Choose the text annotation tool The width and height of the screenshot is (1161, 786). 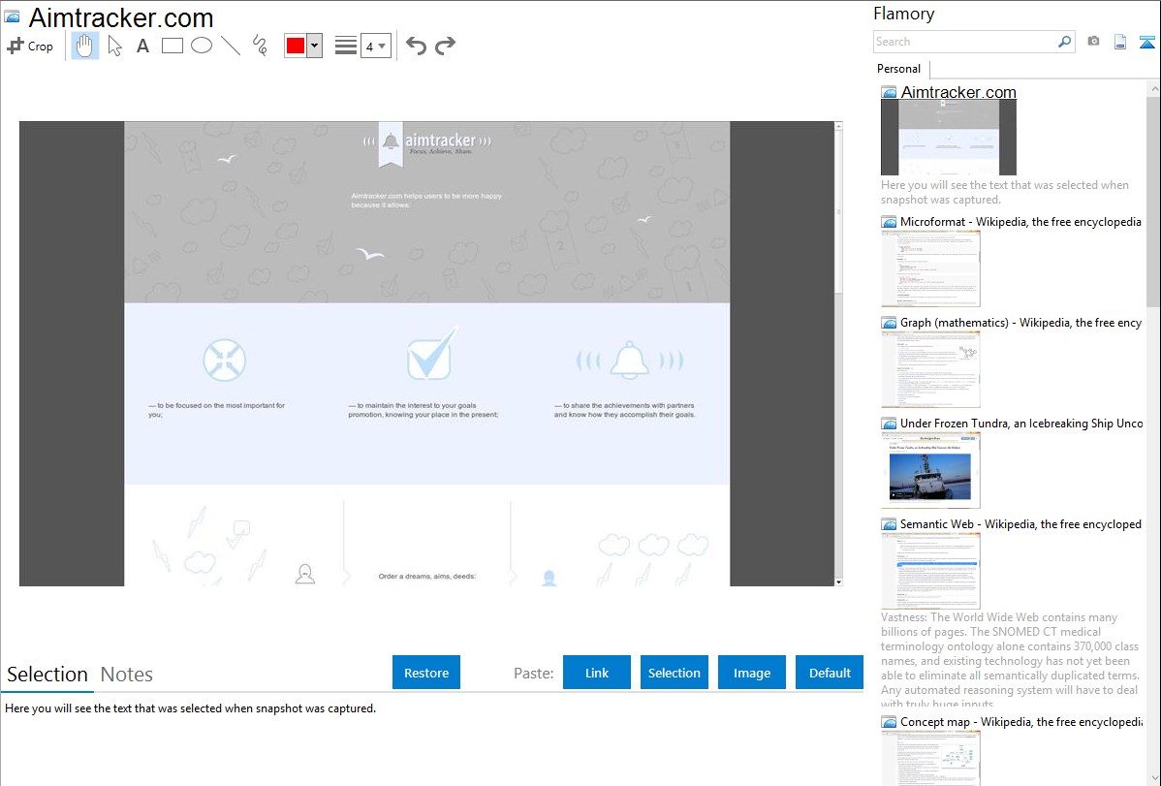142,46
